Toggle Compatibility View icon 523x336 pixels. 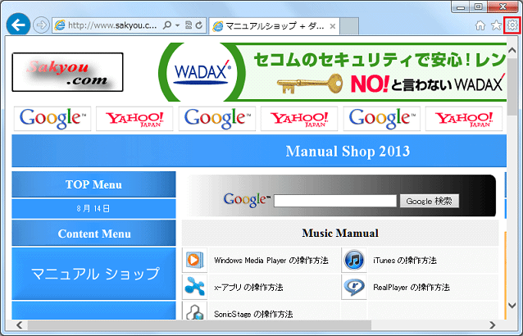tap(189, 25)
